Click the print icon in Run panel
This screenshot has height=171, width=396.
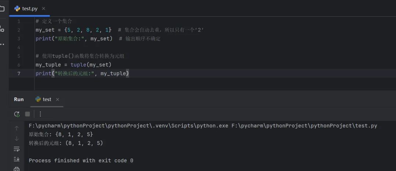(x=16, y=169)
